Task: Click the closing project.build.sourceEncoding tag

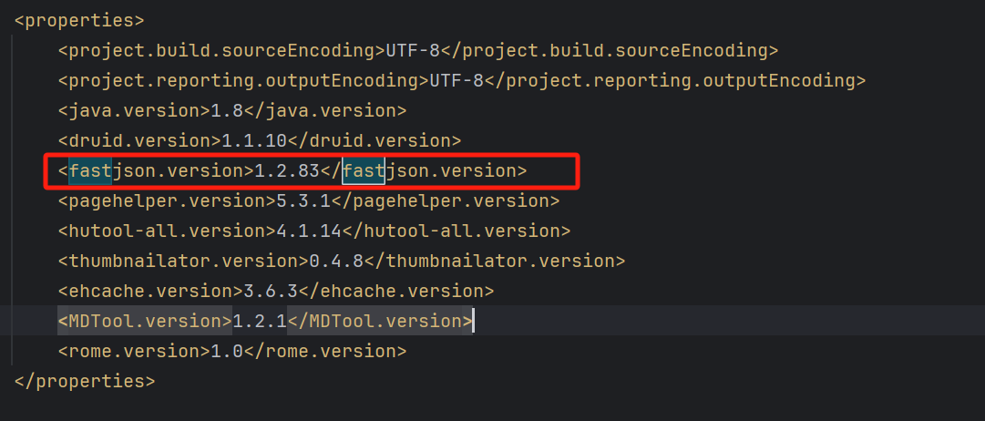Action: [610, 50]
